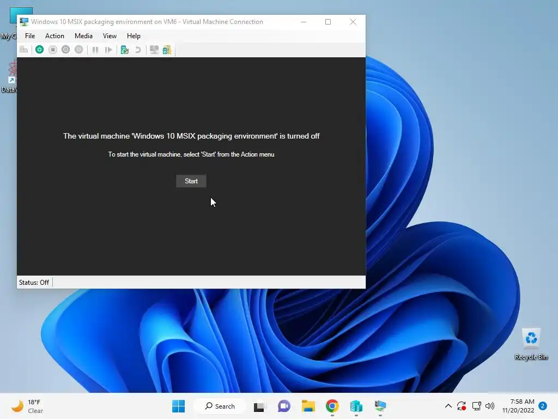Open the Help menu
This screenshot has width=558, height=419.
[x=134, y=36]
